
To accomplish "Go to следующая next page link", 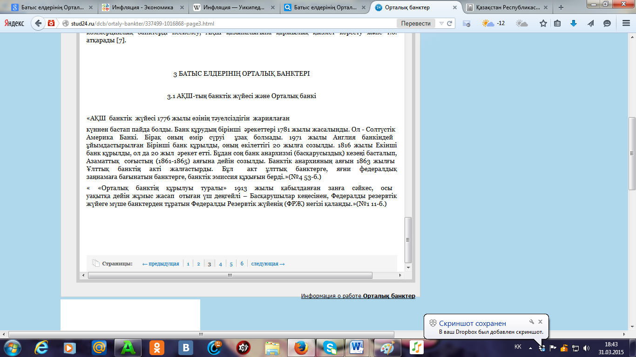I will (x=268, y=264).
